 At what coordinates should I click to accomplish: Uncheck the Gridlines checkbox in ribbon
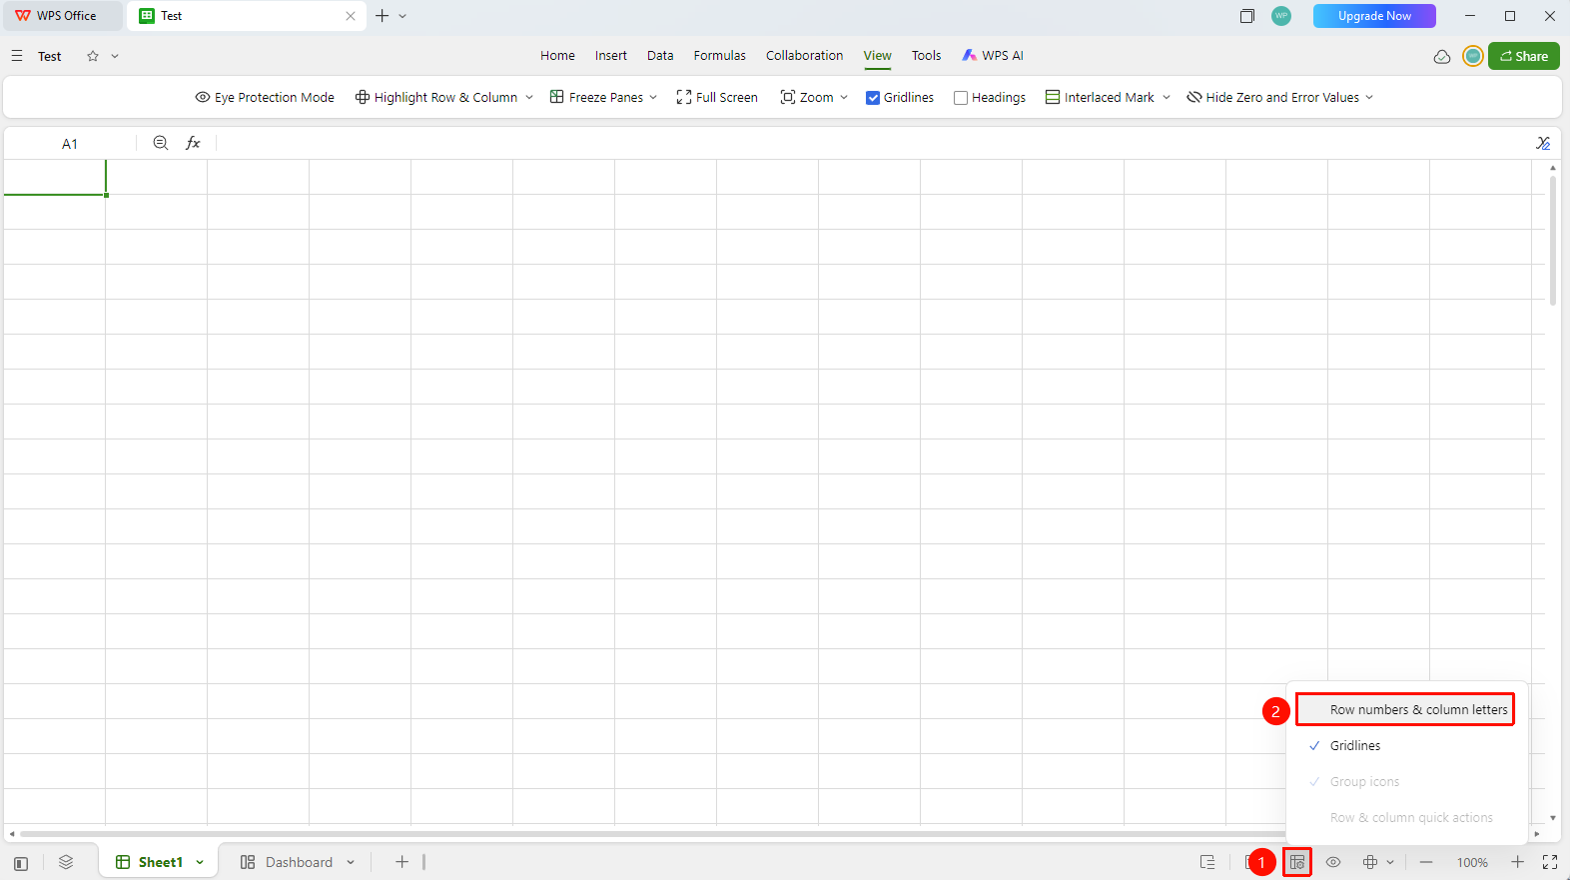(873, 98)
